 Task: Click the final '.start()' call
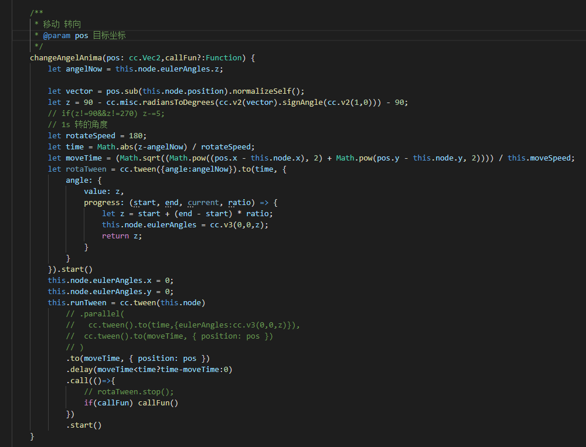(84, 425)
